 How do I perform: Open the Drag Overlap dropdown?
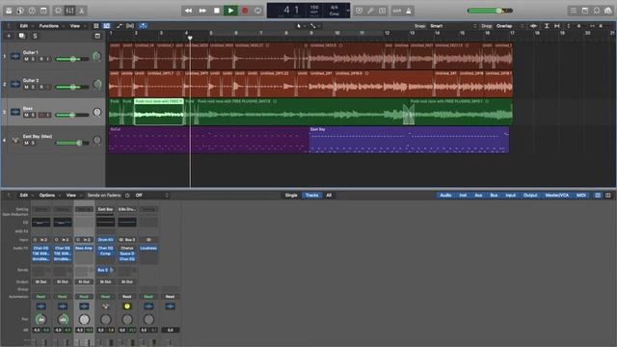tap(510, 26)
